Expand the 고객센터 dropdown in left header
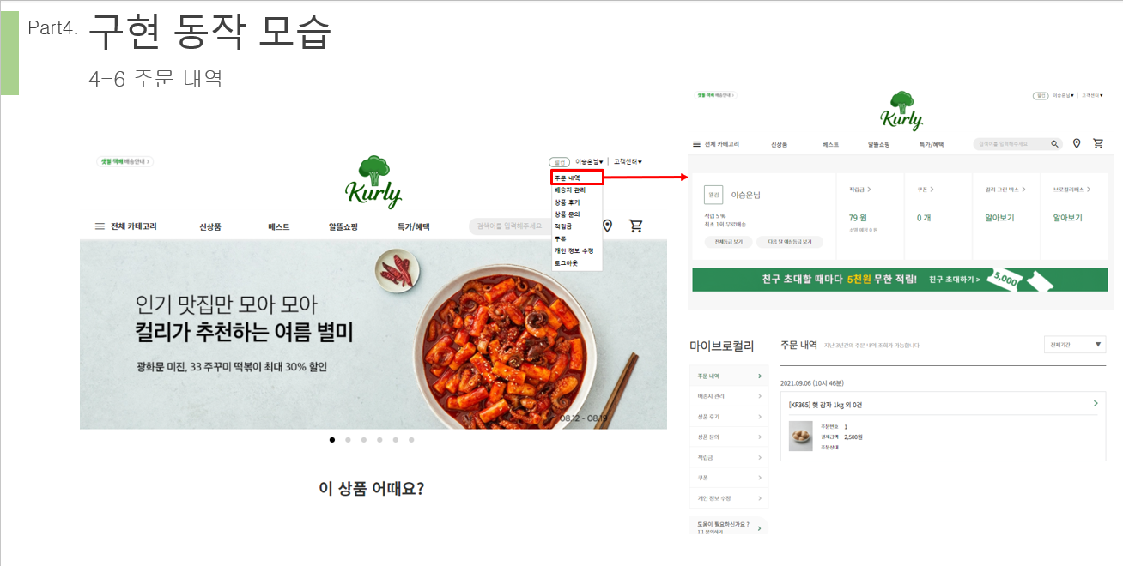This screenshot has width=1123, height=566. coord(628,161)
